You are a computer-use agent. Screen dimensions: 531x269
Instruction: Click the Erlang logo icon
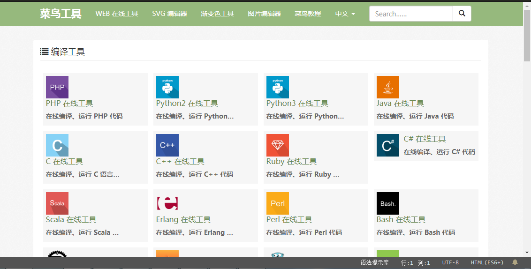pos(167,203)
